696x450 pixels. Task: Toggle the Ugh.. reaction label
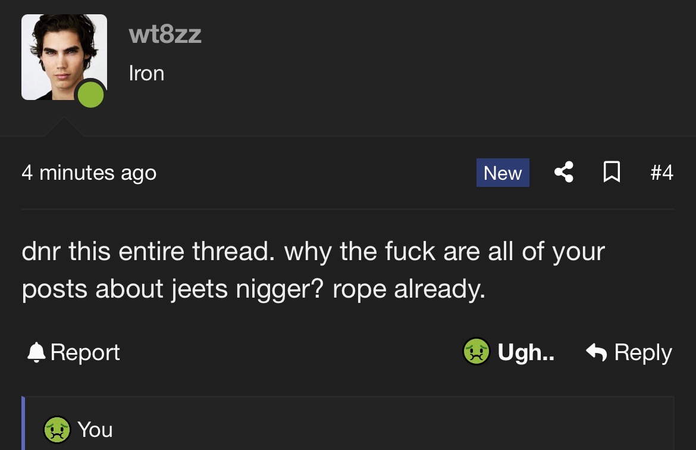(x=526, y=352)
